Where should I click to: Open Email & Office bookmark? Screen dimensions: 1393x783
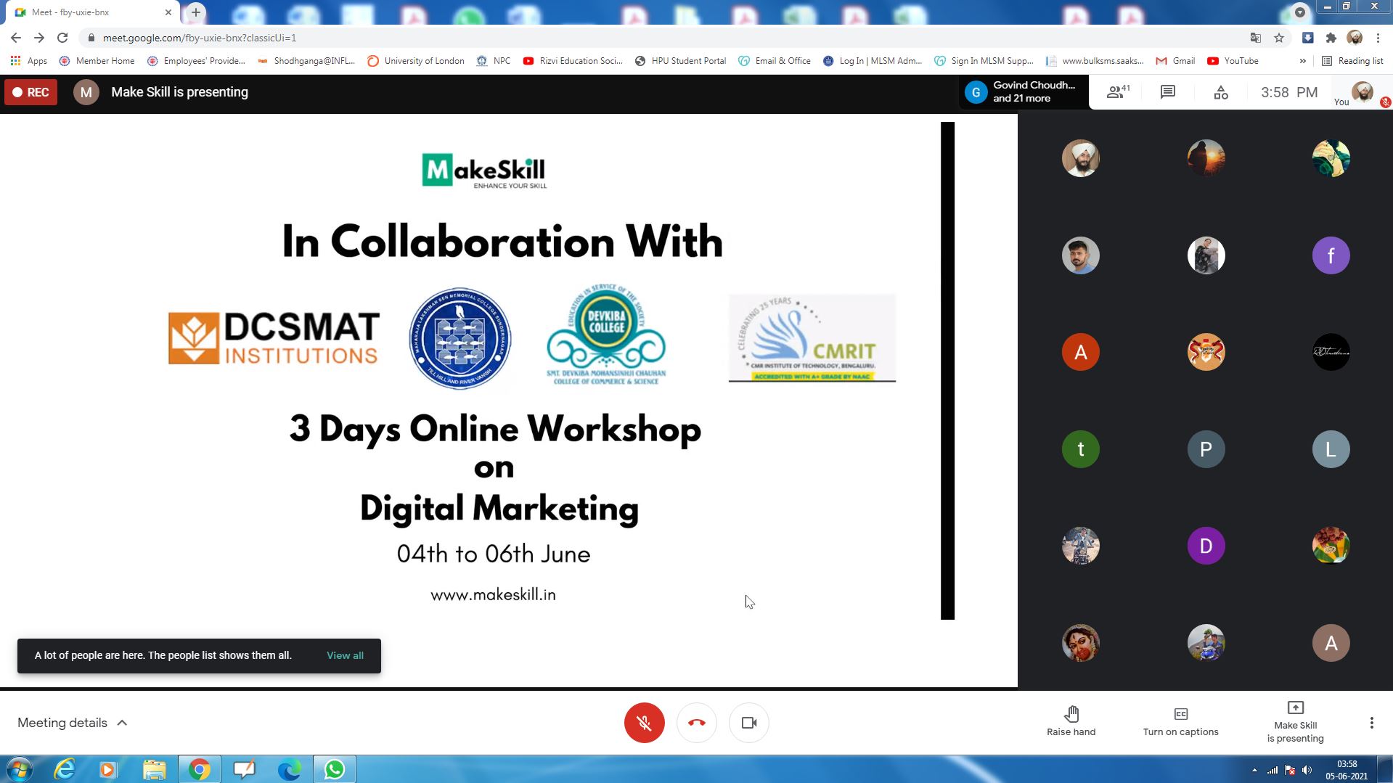(x=775, y=61)
